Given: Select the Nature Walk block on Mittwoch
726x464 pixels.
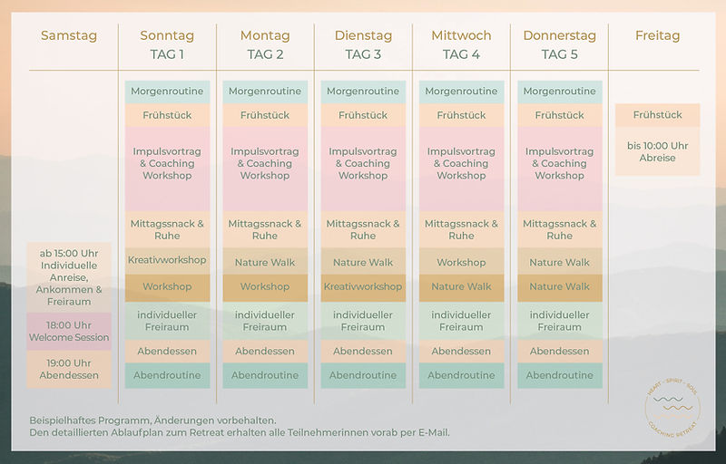Looking at the screenshot, I should click(461, 286).
